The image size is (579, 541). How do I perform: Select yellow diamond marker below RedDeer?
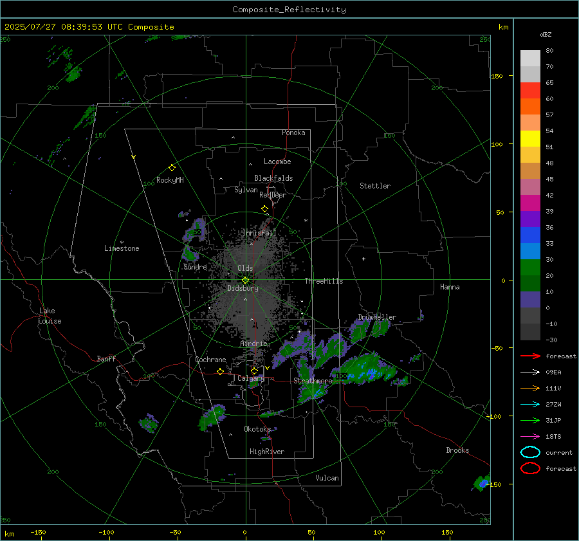[264, 209]
